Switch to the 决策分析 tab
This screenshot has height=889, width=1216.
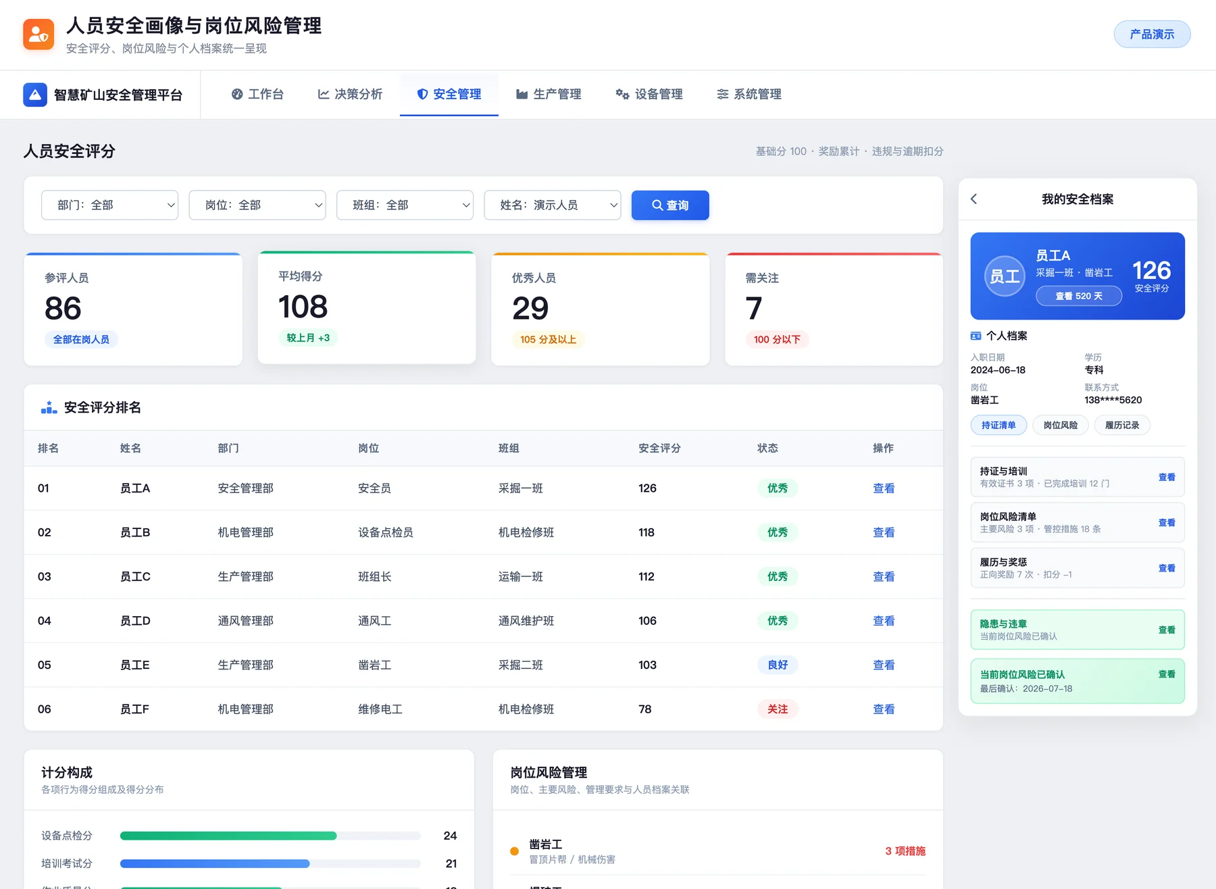[x=350, y=95]
